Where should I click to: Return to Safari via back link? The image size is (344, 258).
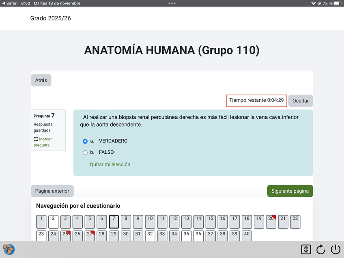tap(9, 3)
